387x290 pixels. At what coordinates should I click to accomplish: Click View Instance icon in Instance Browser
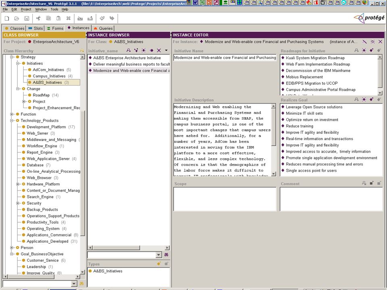coord(128,50)
